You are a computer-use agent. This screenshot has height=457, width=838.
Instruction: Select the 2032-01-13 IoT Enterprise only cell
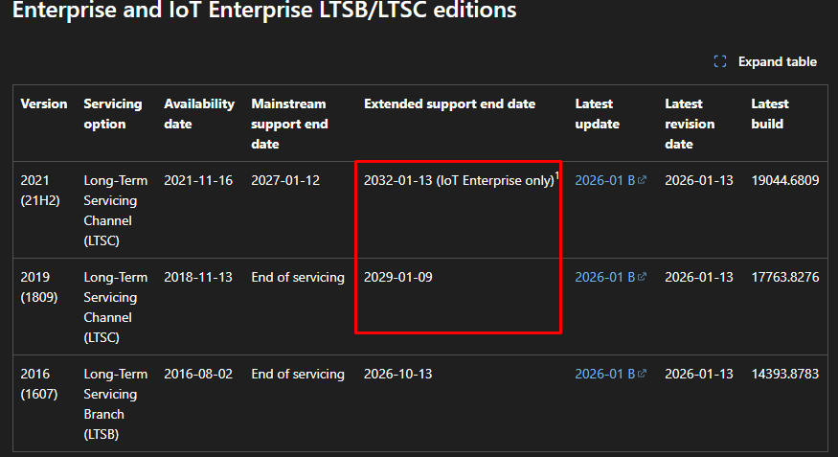click(x=459, y=181)
